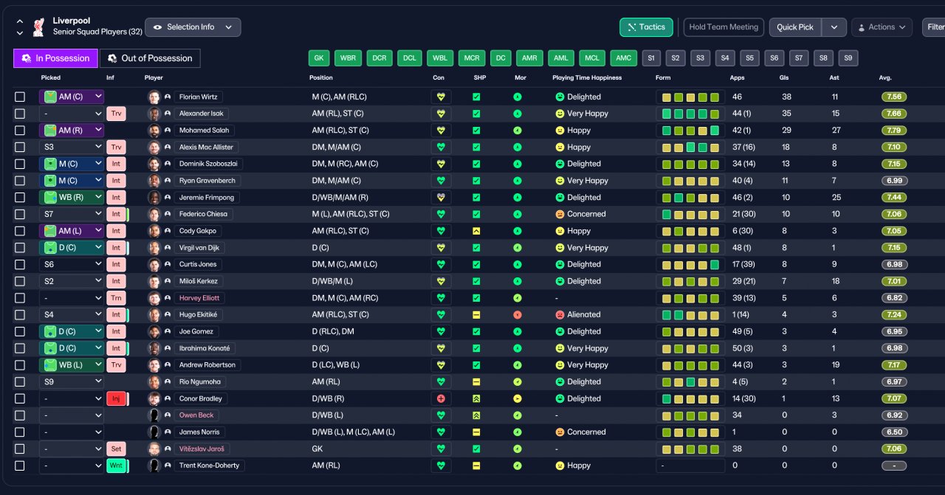This screenshot has height=495, width=945.
Task: Click morale icon for Conor Bradley
Action: click(518, 398)
